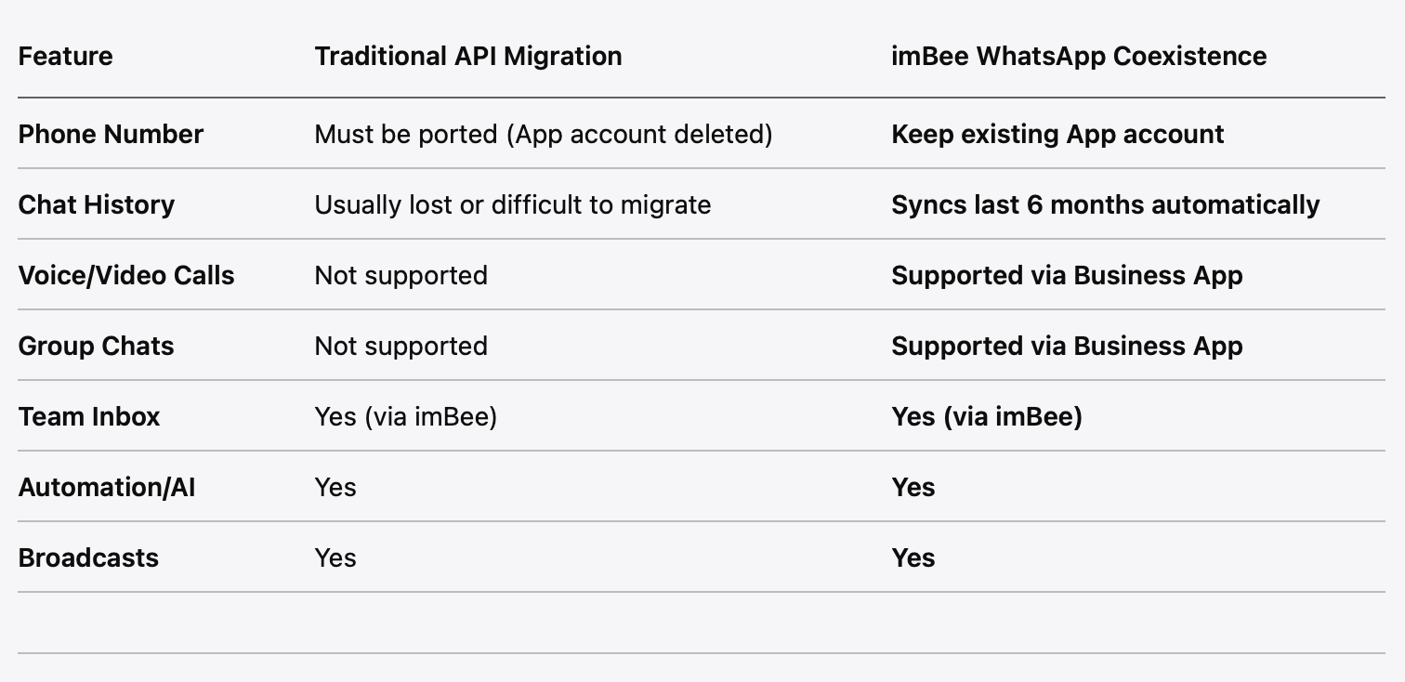Click the imBee WhatsApp Coexistence header

pos(1078,56)
